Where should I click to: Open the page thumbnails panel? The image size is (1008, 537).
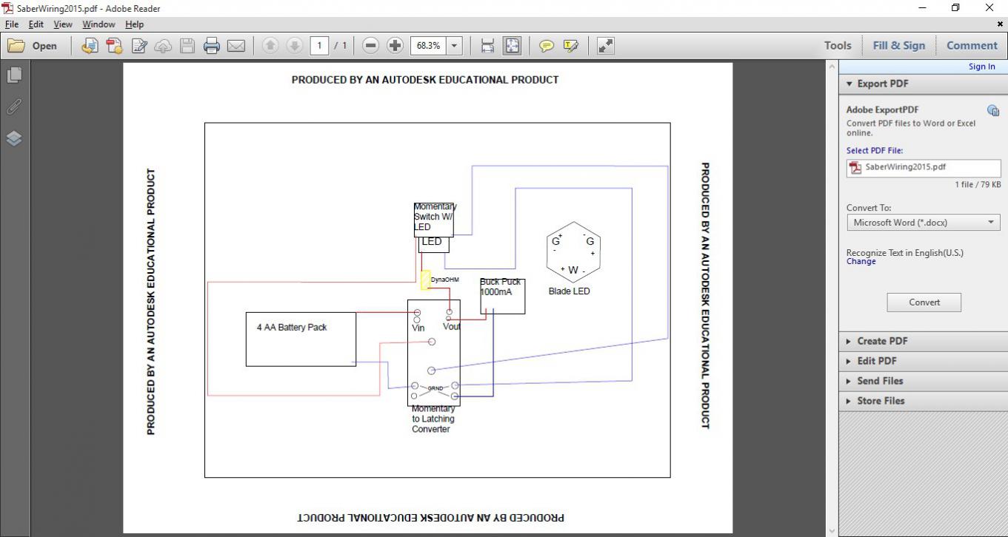pos(14,75)
